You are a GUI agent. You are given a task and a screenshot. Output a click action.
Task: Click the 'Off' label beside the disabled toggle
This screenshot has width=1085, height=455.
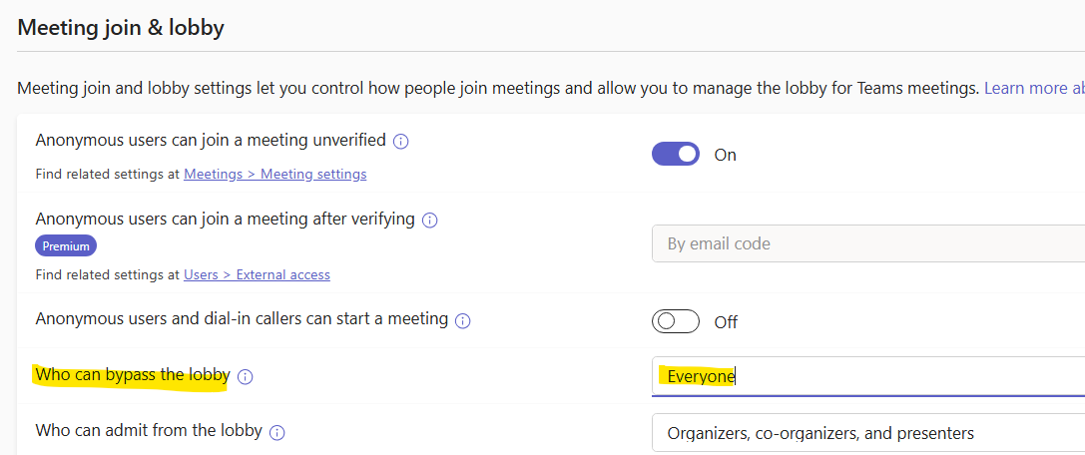726,322
